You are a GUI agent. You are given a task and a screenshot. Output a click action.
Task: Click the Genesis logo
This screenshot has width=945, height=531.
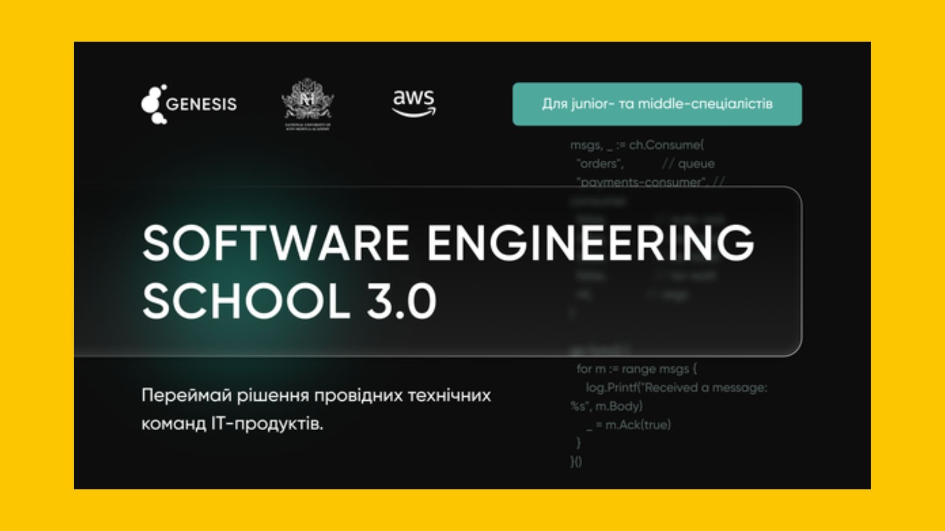[x=189, y=104]
